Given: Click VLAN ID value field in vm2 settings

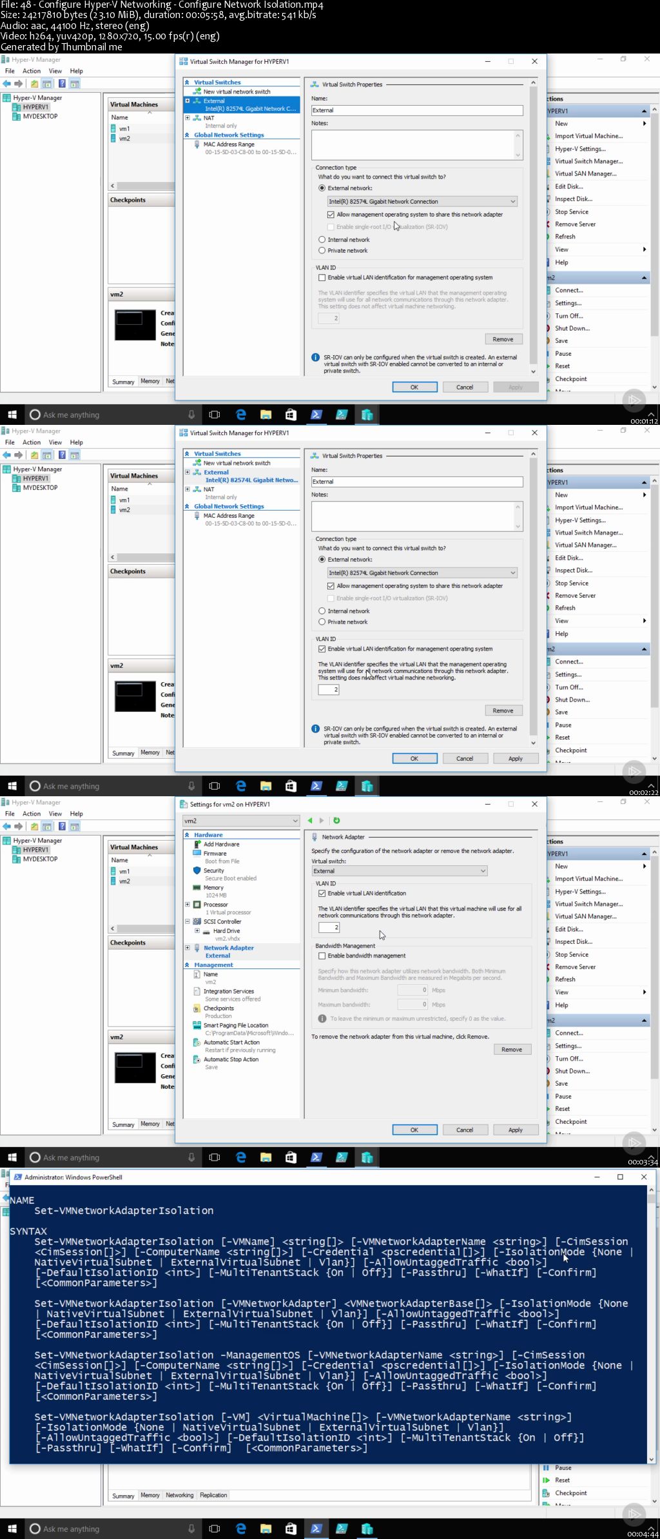Looking at the screenshot, I should pyautogui.click(x=329, y=928).
